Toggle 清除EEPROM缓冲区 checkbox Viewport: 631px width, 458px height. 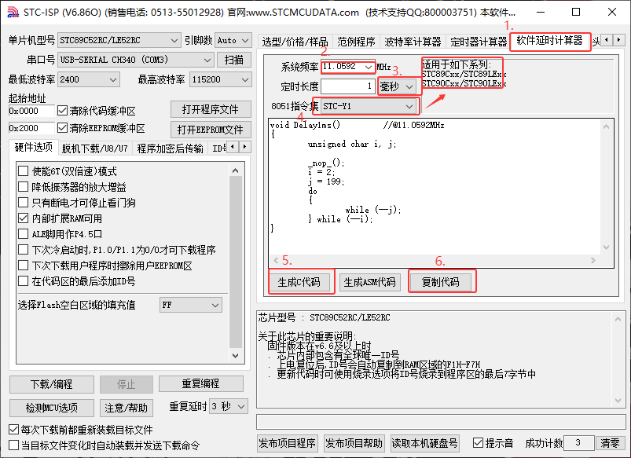62,128
